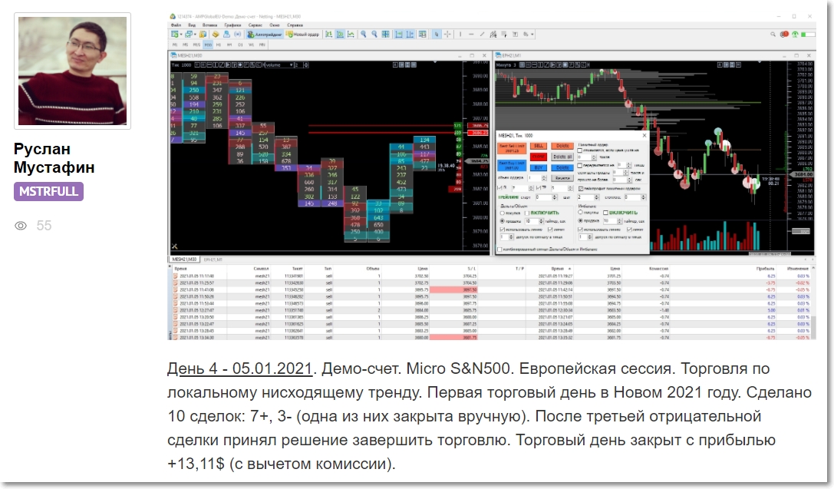This screenshot has width=834, height=489.
Task: Click the tile windows grid icon
Action: coord(385,34)
